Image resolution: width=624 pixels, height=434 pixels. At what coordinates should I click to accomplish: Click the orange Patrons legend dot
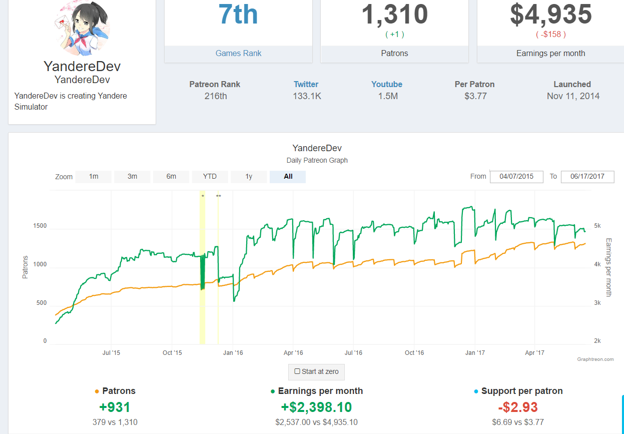[x=97, y=391]
